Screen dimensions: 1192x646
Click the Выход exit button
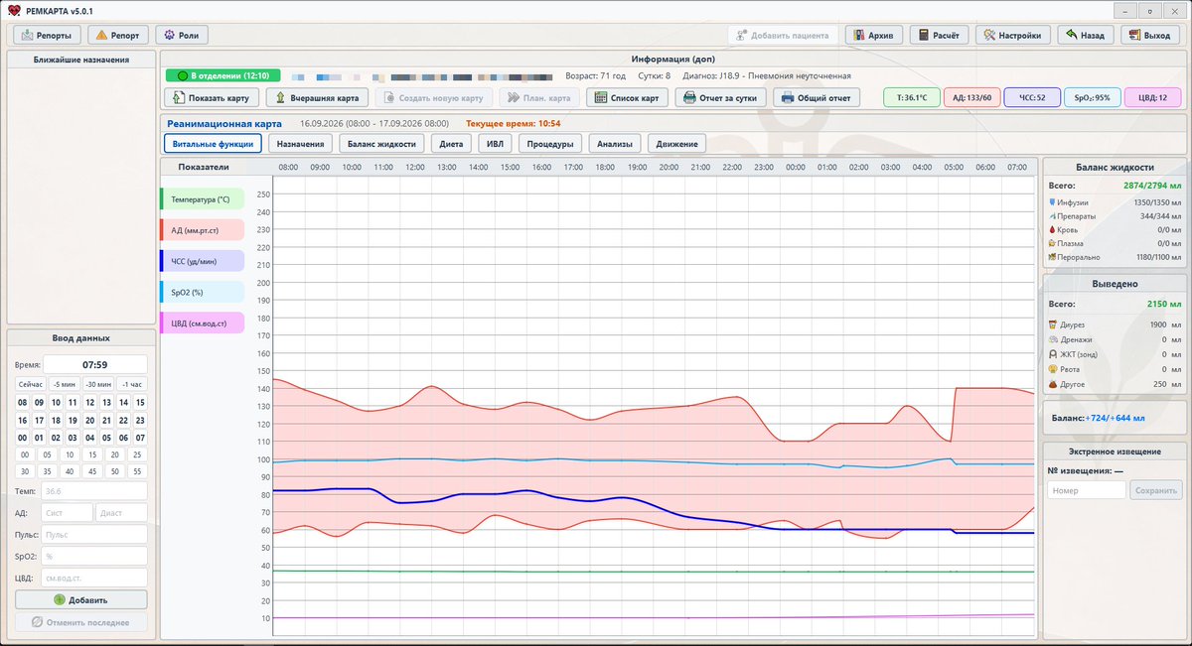click(1150, 35)
